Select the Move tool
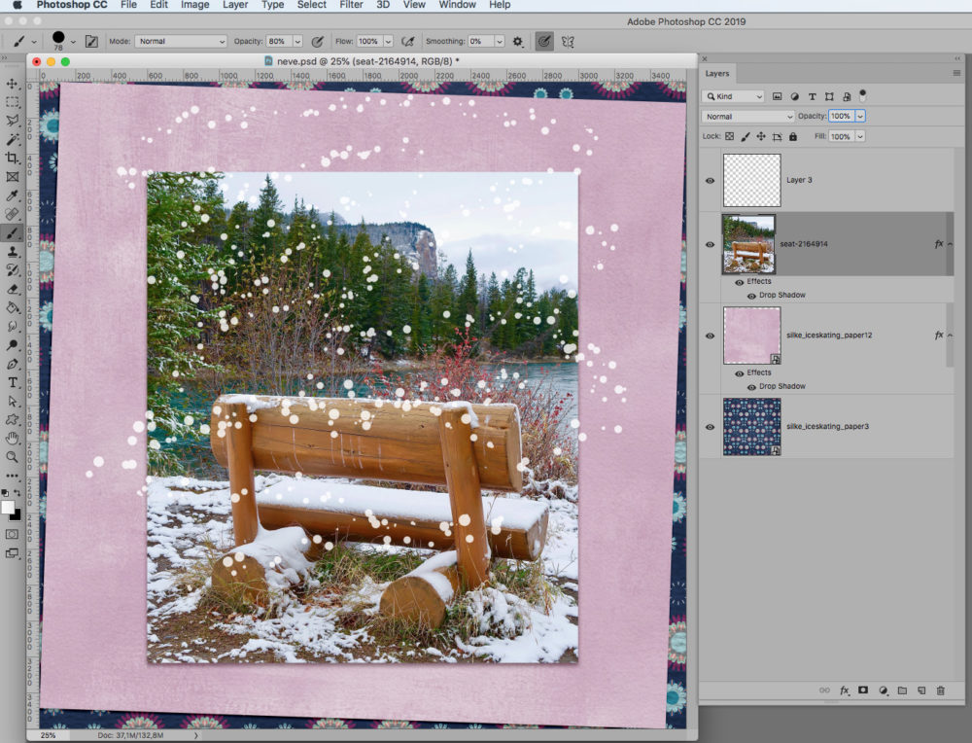972x743 pixels. click(13, 84)
